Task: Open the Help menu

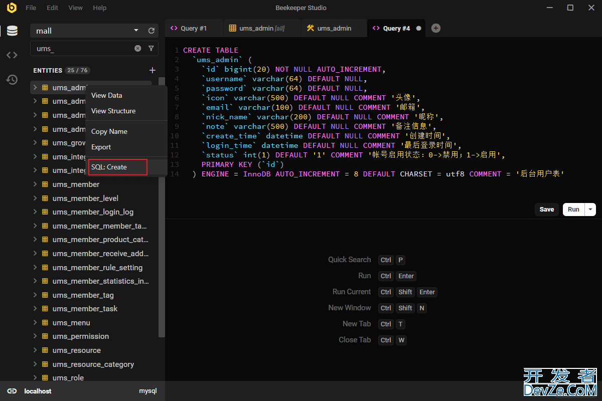Action: (x=100, y=8)
